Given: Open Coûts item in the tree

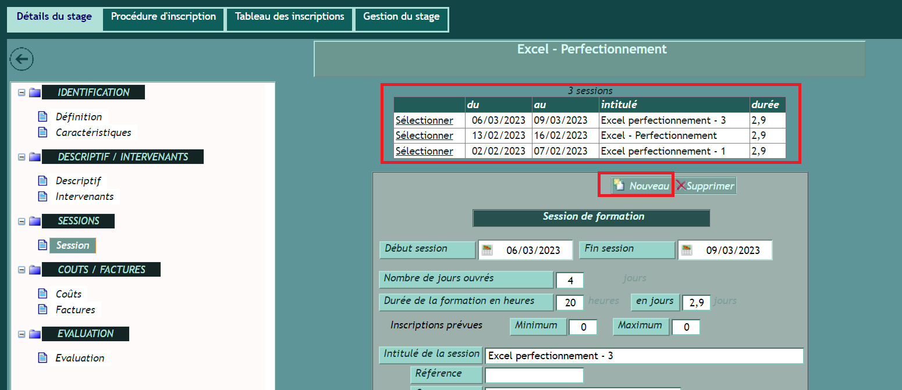Looking at the screenshot, I should [x=69, y=294].
